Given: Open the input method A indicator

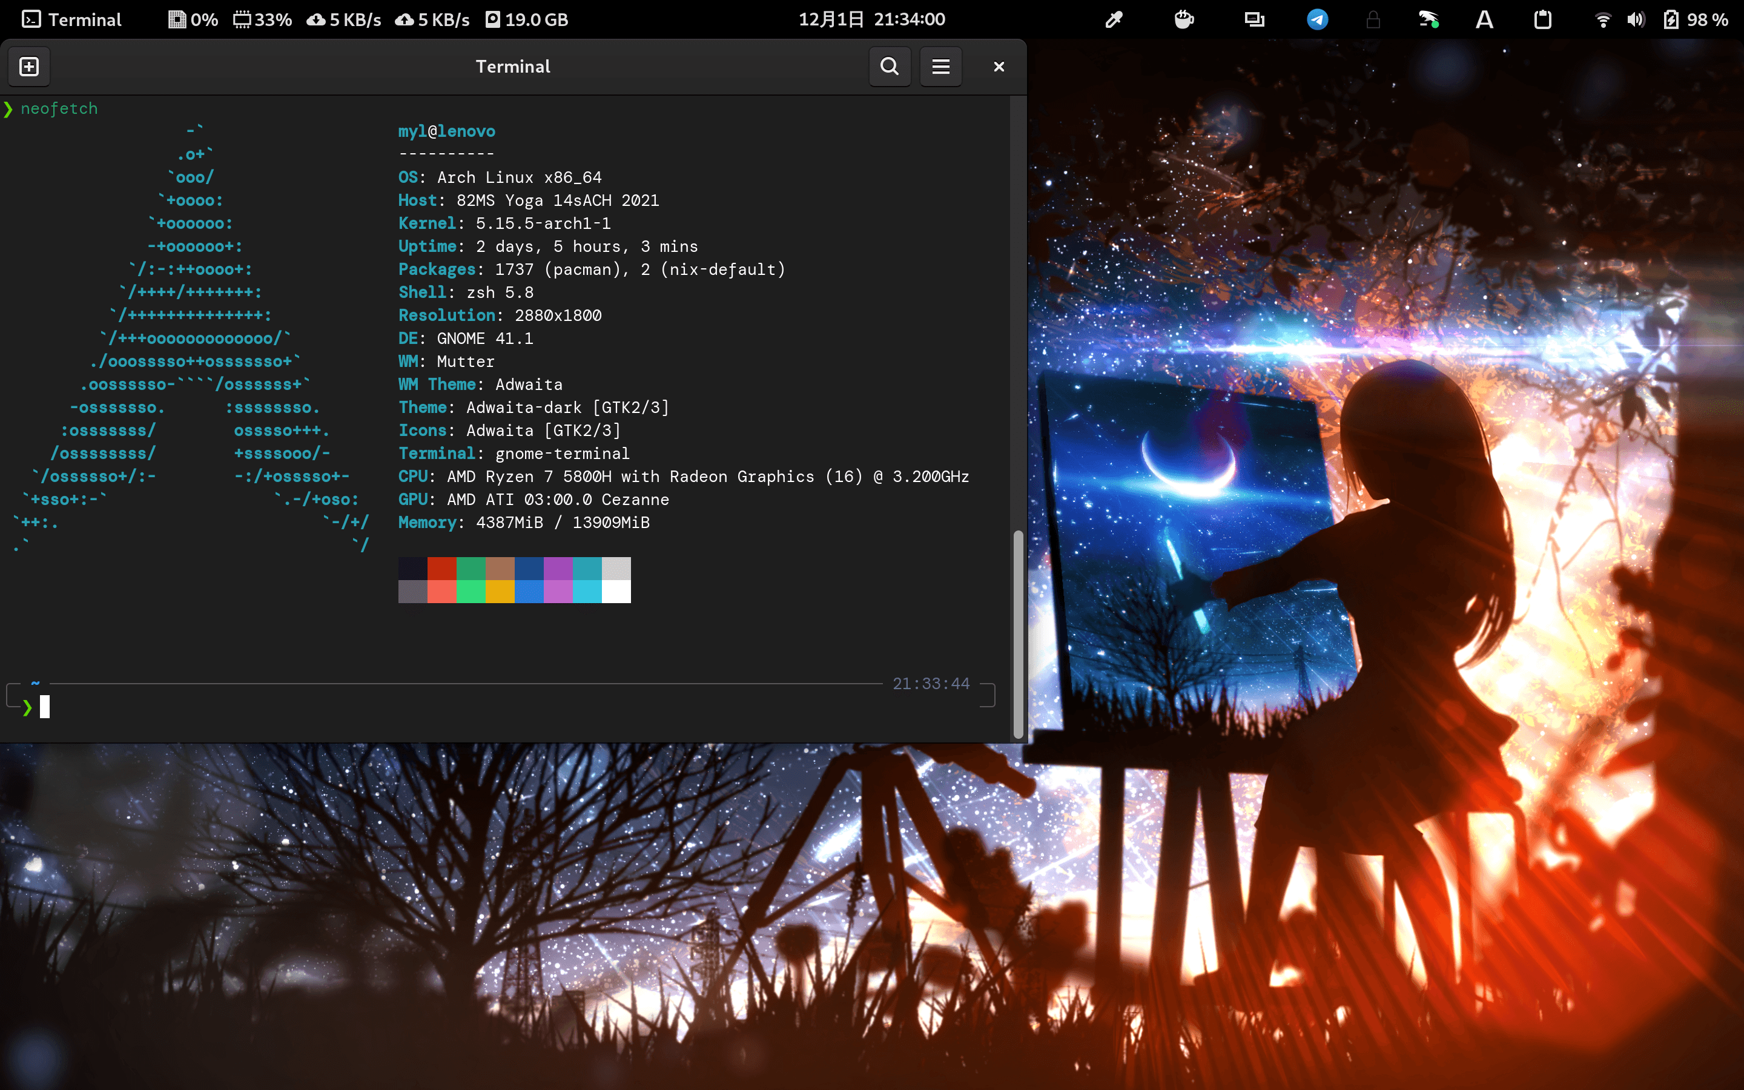Looking at the screenshot, I should (x=1485, y=19).
